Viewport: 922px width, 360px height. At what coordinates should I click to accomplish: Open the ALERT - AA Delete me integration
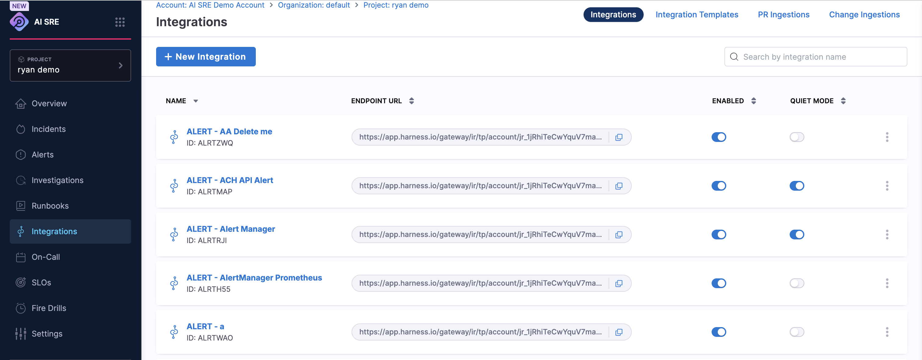click(x=229, y=132)
